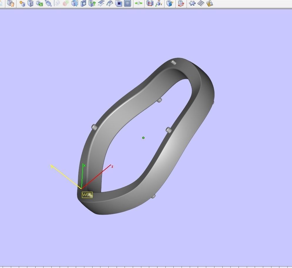
Task: Click the cube with green up arrow icon
Action: coord(92,3)
